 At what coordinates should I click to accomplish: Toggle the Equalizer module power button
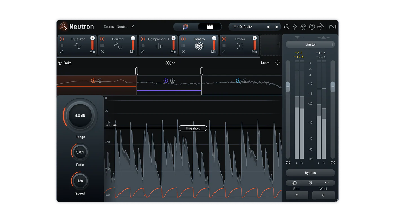[62, 39]
